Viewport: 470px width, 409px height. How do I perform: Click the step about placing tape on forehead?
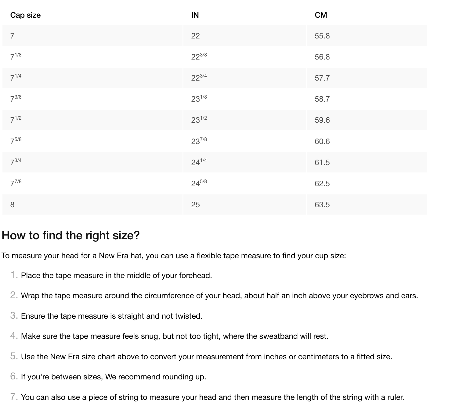(116, 275)
